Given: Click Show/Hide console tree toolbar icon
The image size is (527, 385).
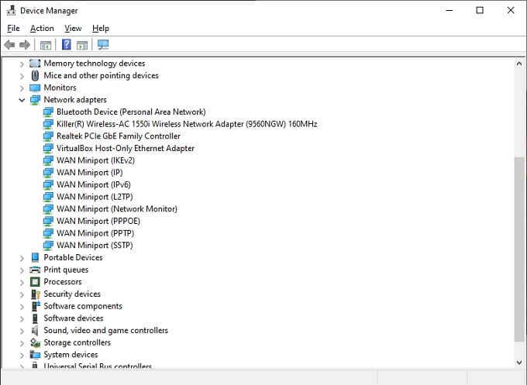Looking at the screenshot, I should (x=46, y=45).
